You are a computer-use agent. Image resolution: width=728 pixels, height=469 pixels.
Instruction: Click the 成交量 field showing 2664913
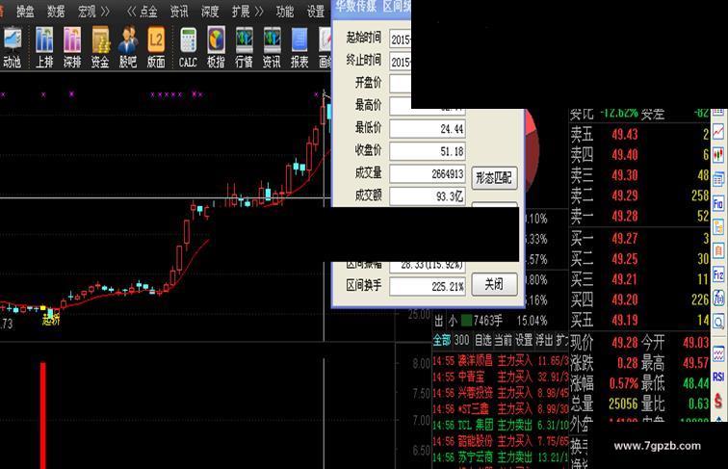[x=428, y=174]
